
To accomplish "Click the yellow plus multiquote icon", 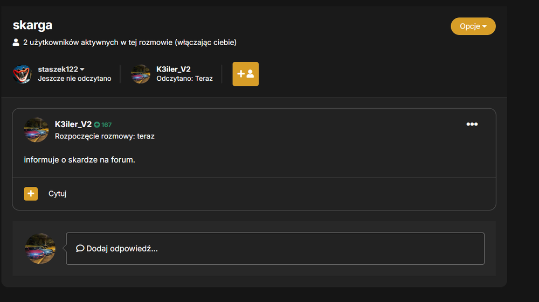I will tap(31, 194).
